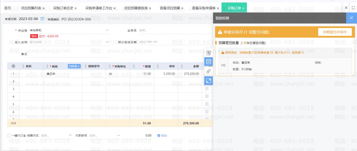Click the attachment paperclip icon
357x151 pixels.
click(x=208, y=71)
